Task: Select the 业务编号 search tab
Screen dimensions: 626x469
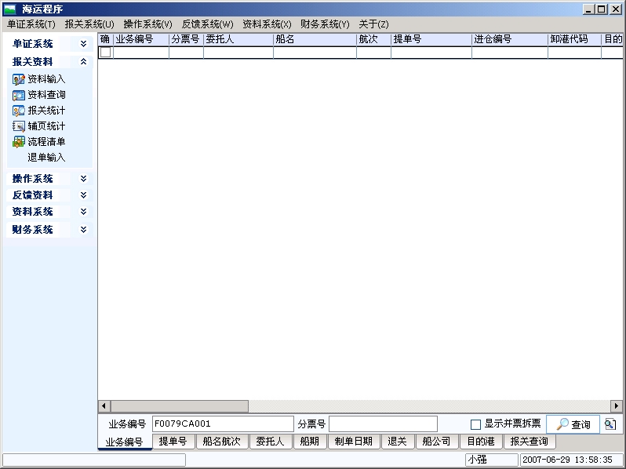Action: pyautogui.click(x=124, y=442)
